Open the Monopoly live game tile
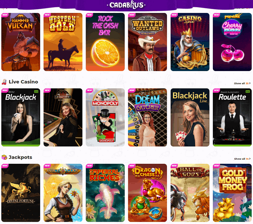The image size is (253, 224). pos(105,117)
